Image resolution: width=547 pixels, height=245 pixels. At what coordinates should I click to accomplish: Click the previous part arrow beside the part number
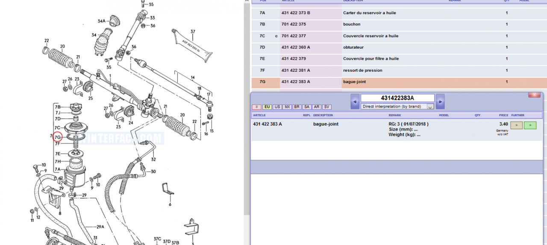355,102
